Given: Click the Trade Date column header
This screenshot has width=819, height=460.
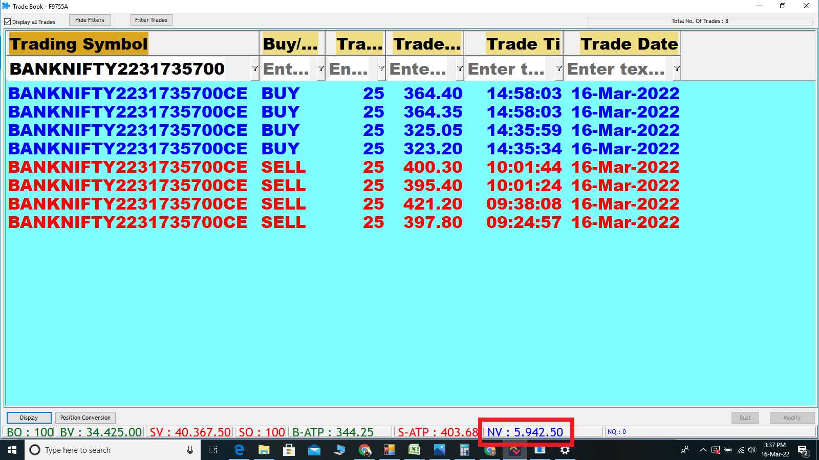Looking at the screenshot, I should [x=629, y=44].
